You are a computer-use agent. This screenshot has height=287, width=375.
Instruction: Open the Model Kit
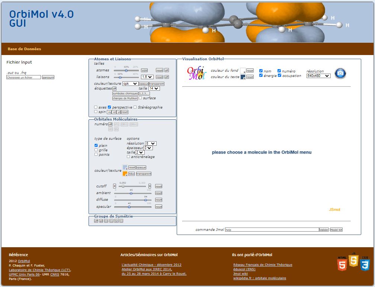point(336,230)
